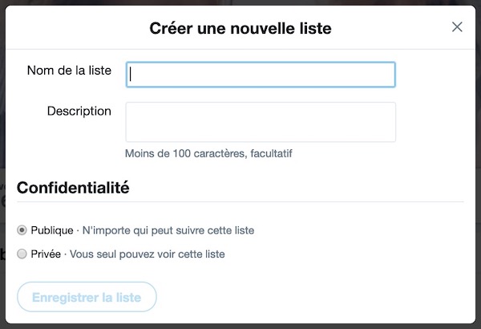481x329 pixels.
Task: Click "N'importe qui peut suivre cette liste" text
Action: point(168,230)
